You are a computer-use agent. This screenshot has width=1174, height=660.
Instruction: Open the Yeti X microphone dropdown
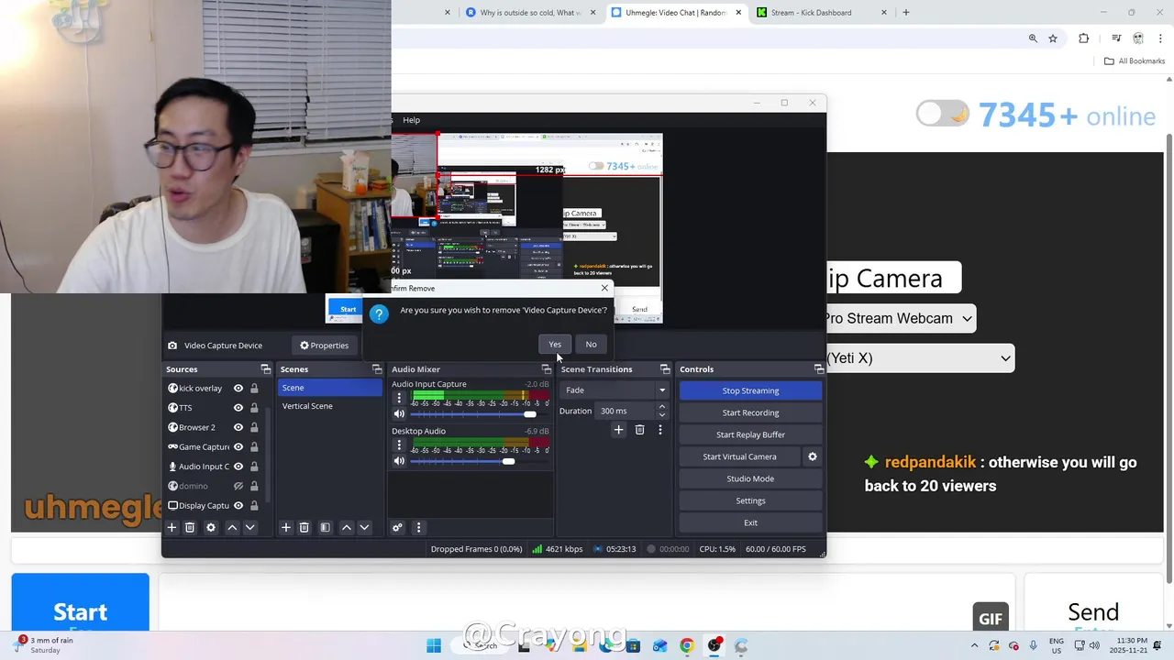(x=919, y=357)
